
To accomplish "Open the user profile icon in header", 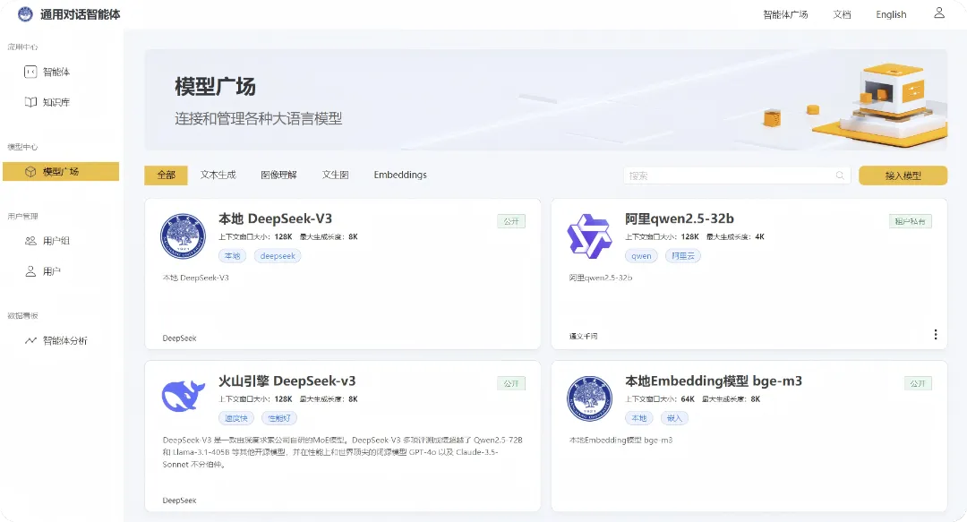I will pos(938,13).
